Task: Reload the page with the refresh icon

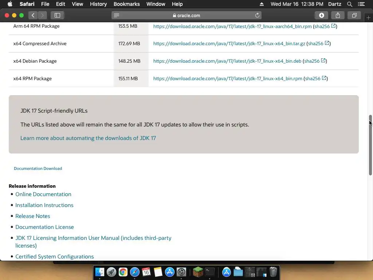Action: (257, 15)
